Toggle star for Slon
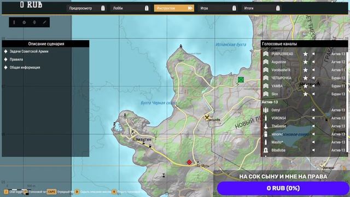Screen dimensions: 350x197 tap(305, 94)
